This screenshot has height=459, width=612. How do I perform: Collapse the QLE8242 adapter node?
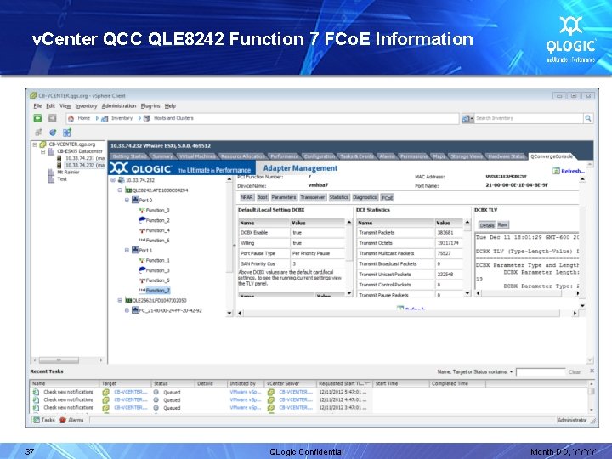(x=120, y=190)
